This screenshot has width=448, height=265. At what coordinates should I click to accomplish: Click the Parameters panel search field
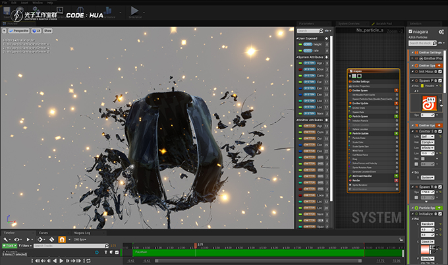pyautogui.click(x=310, y=31)
